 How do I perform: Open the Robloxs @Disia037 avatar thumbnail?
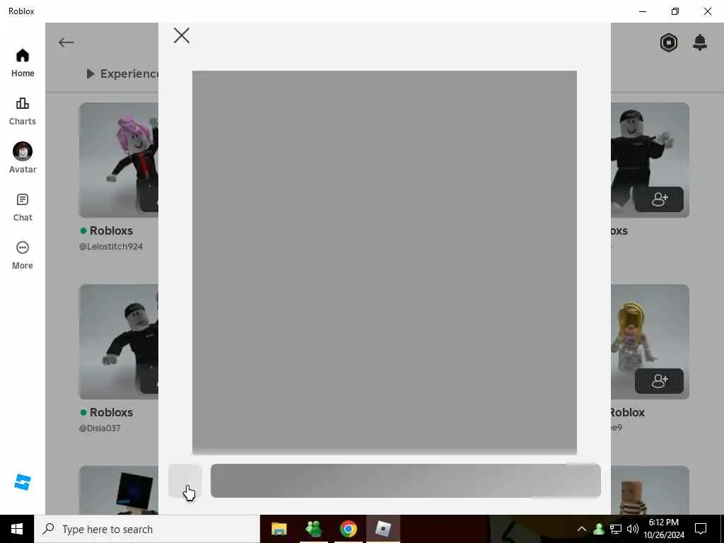pyautogui.click(x=119, y=341)
